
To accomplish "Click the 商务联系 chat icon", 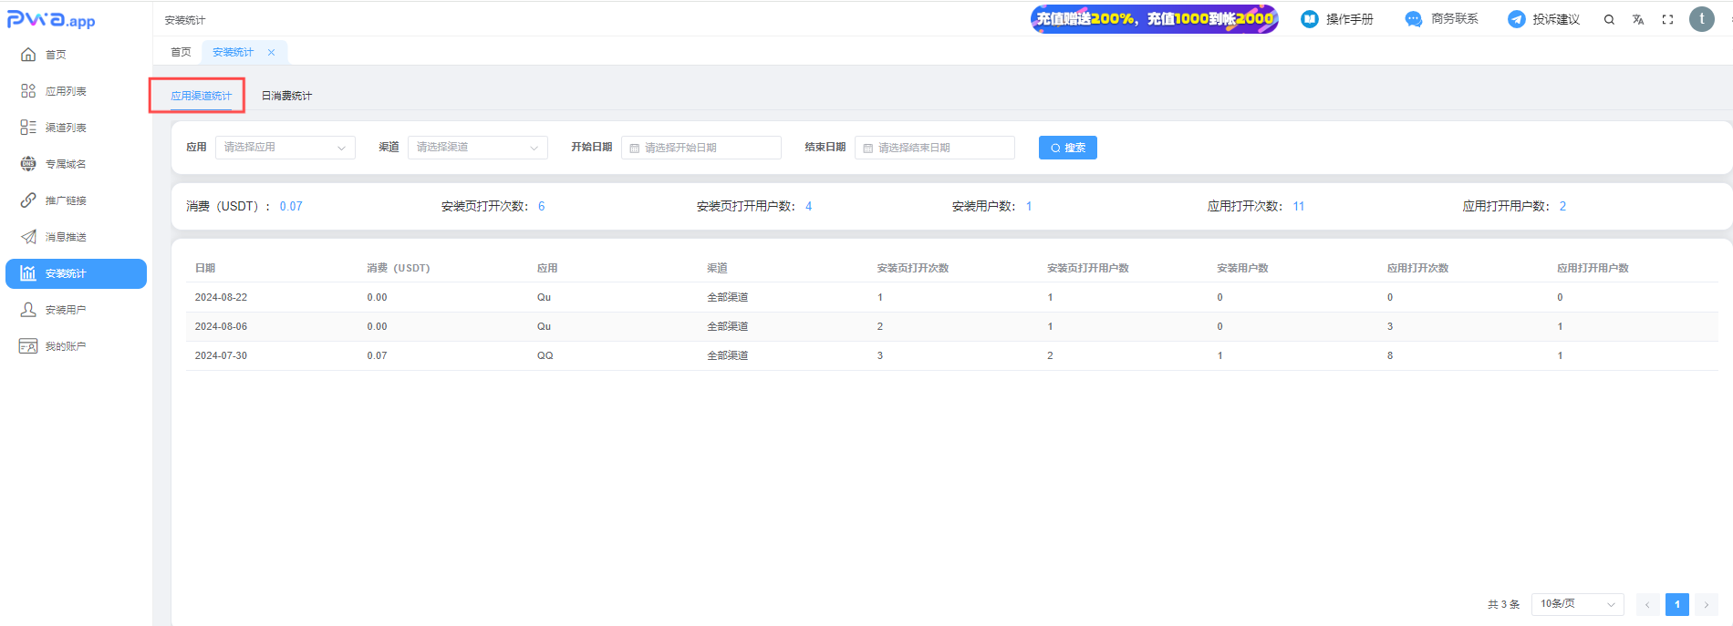I will tap(1413, 19).
